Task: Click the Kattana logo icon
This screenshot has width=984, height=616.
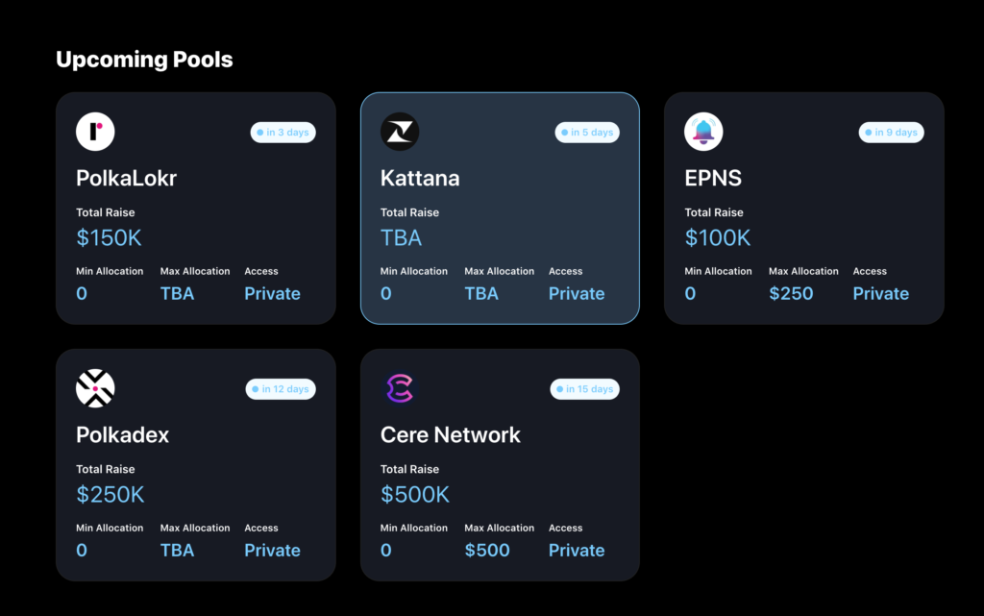Action: click(400, 132)
